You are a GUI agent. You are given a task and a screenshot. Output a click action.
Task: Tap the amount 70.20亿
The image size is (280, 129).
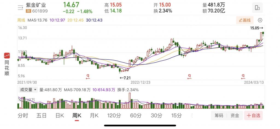tap(216, 11)
